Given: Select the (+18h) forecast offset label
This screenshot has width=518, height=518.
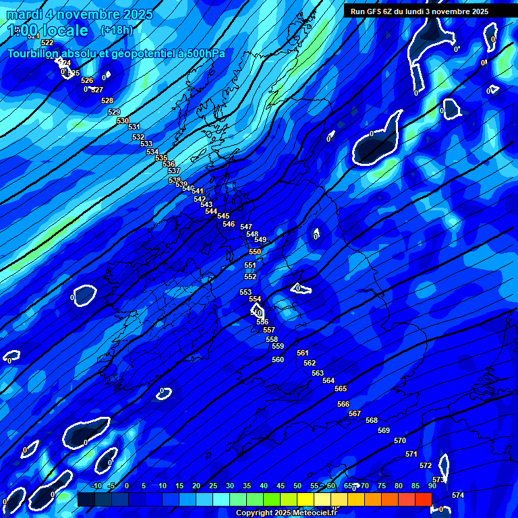Looking at the screenshot, I should pos(117,30).
